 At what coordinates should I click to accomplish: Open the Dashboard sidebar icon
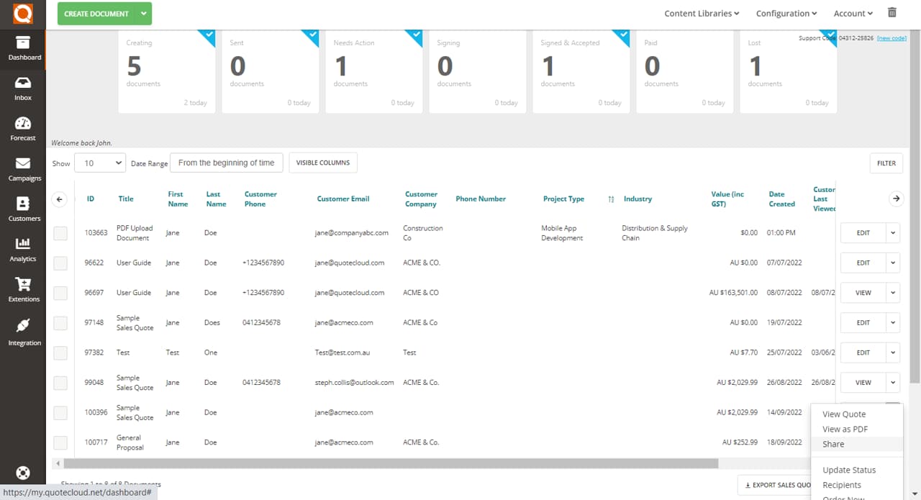click(23, 45)
